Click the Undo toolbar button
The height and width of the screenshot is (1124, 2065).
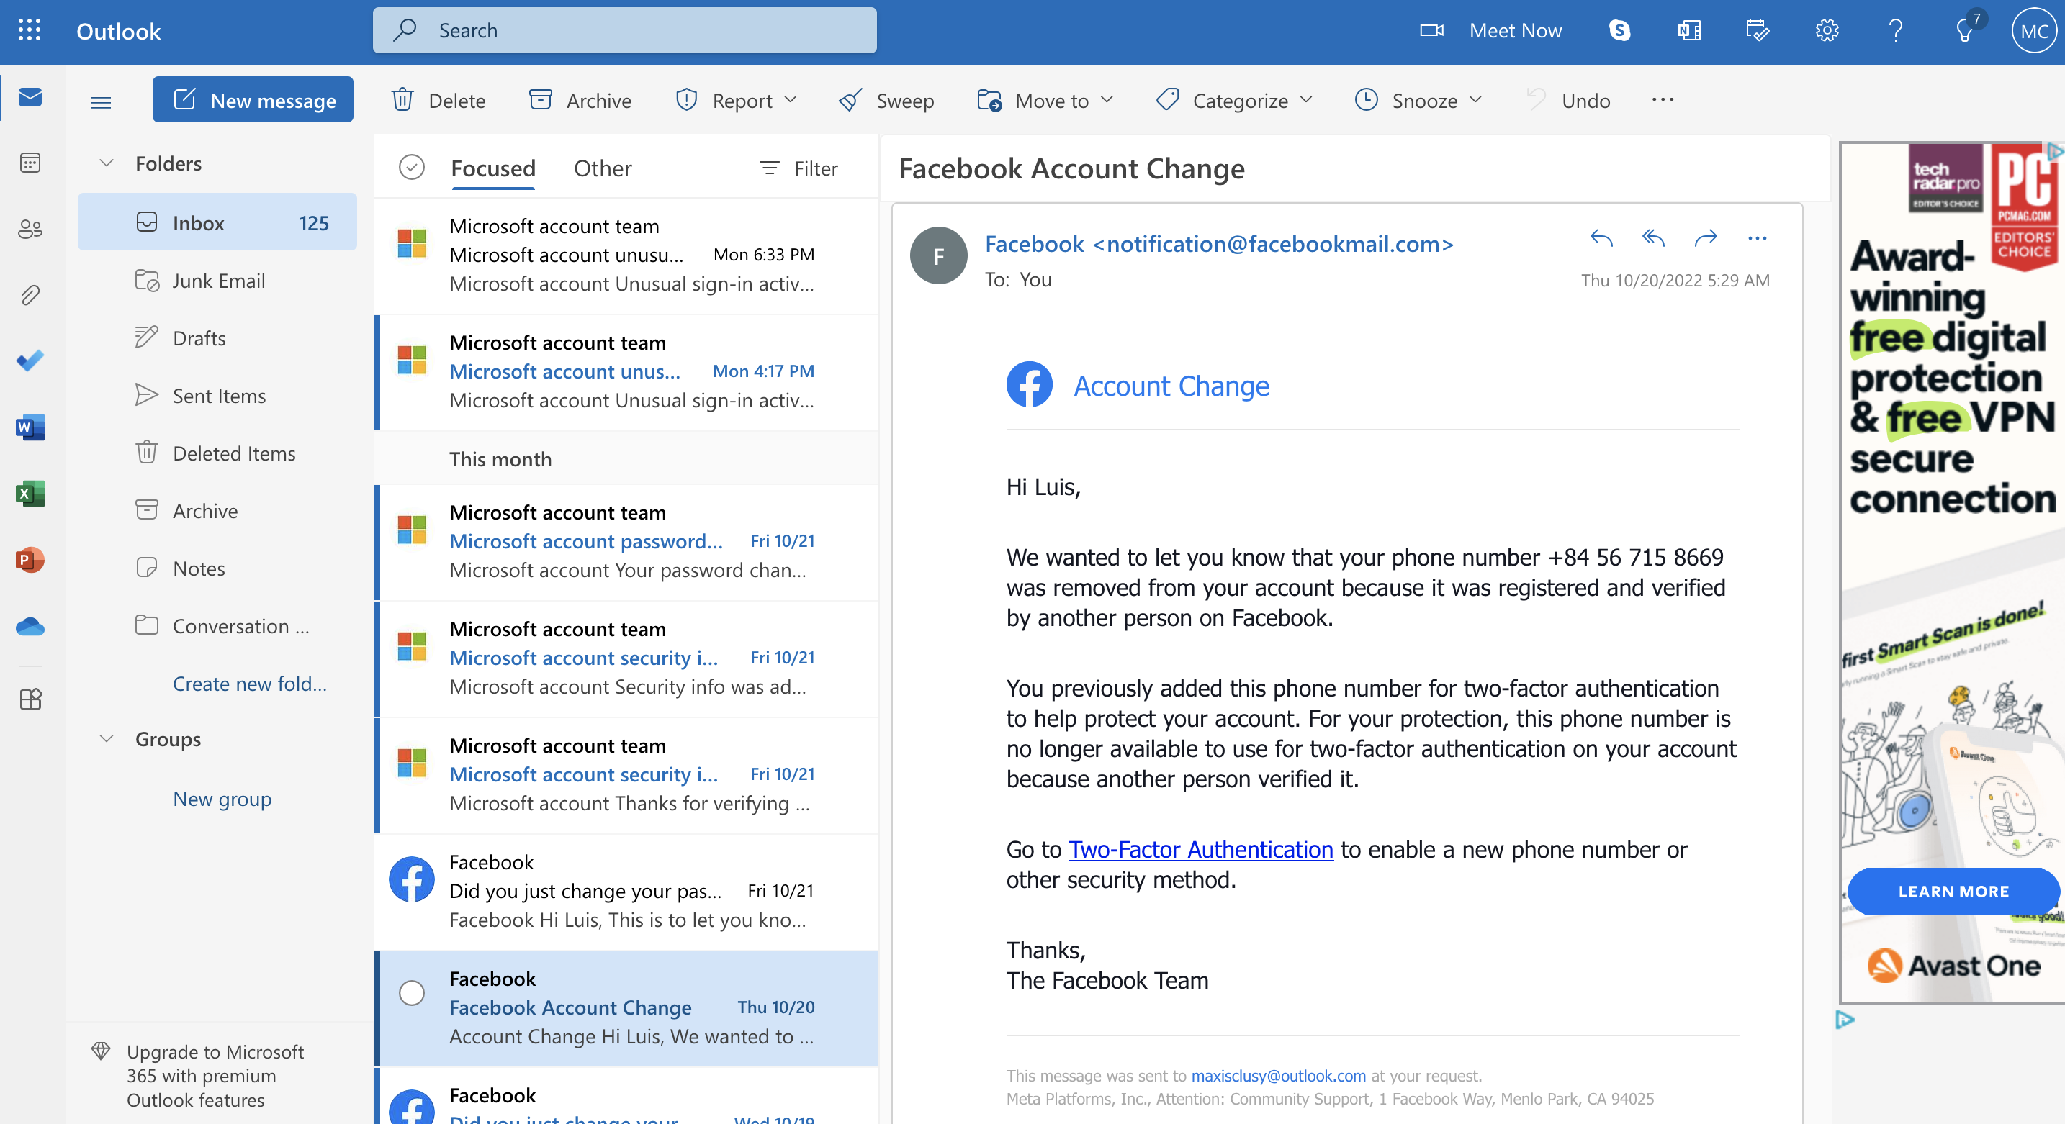pos(1568,100)
